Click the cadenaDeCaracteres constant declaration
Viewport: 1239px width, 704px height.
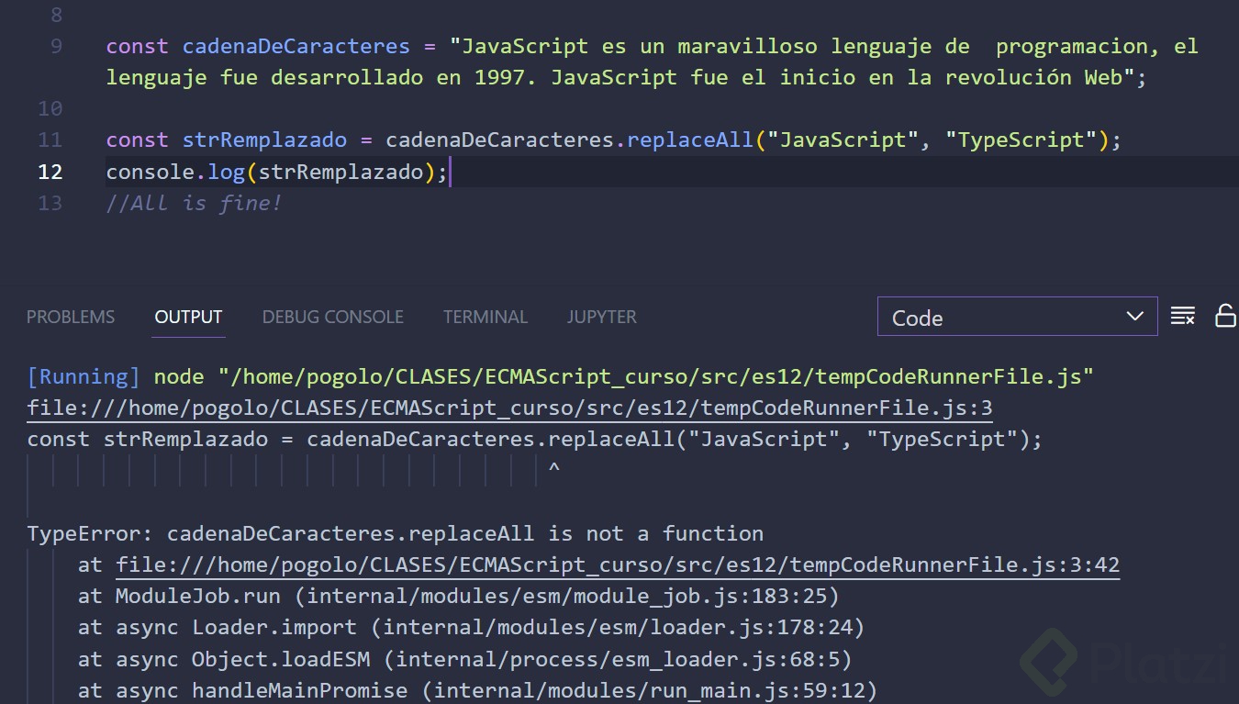click(x=296, y=46)
